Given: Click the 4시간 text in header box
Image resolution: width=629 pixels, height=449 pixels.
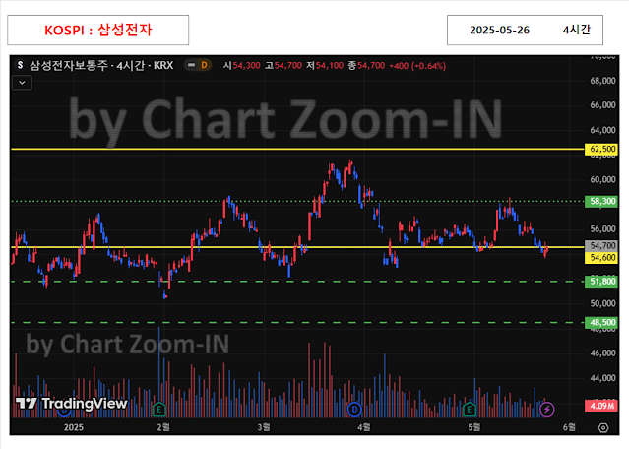Looking at the screenshot, I should [x=576, y=30].
